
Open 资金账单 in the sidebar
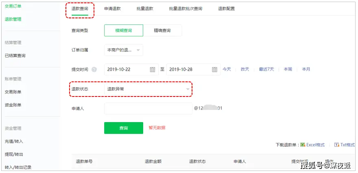13,105
